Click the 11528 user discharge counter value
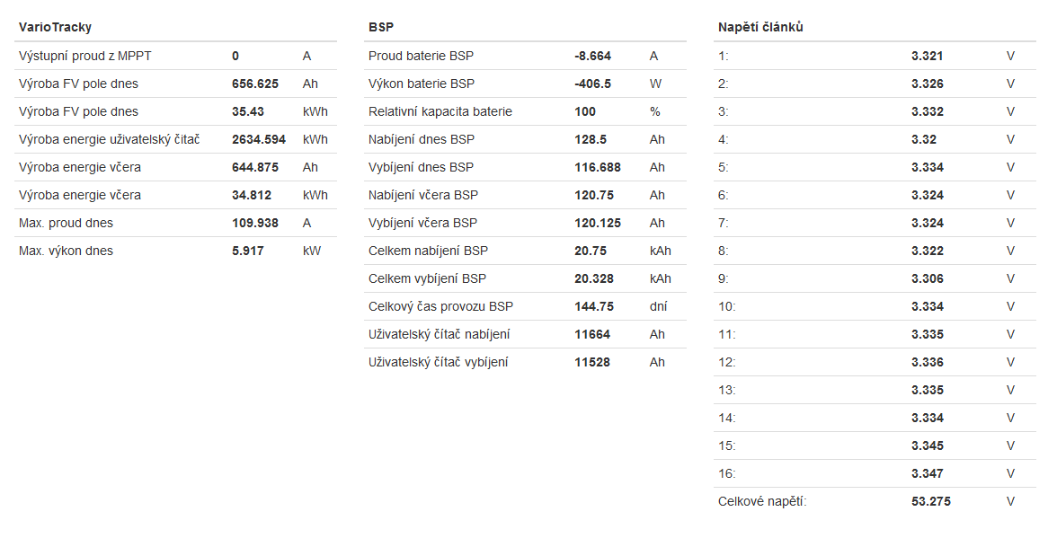The width and height of the screenshot is (1057, 538). (x=592, y=362)
